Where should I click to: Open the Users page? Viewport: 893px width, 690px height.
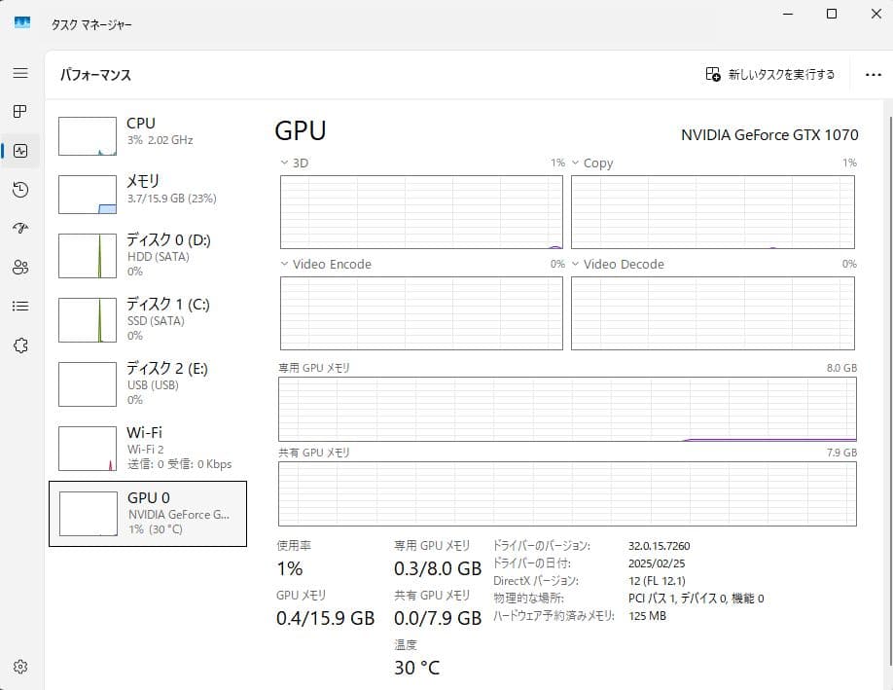[20, 268]
